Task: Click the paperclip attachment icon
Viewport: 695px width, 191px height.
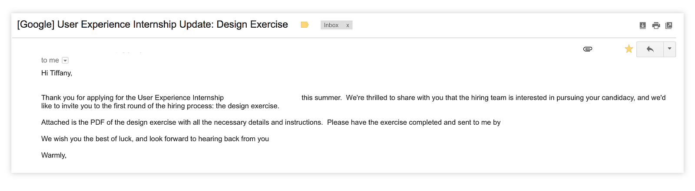Action: (x=588, y=49)
